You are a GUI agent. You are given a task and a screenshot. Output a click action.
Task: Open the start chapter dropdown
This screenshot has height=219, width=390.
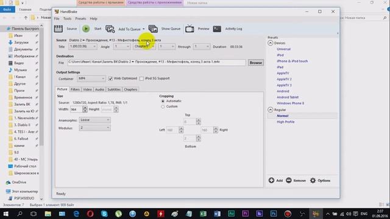click(x=166, y=46)
